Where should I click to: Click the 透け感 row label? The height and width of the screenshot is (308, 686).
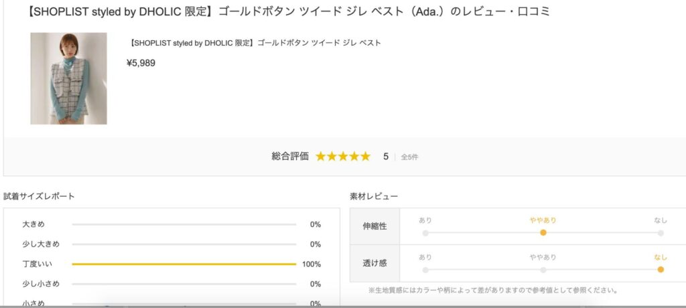[x=374, y=263]
